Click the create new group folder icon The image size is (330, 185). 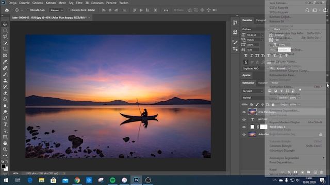tap(308, 172)
